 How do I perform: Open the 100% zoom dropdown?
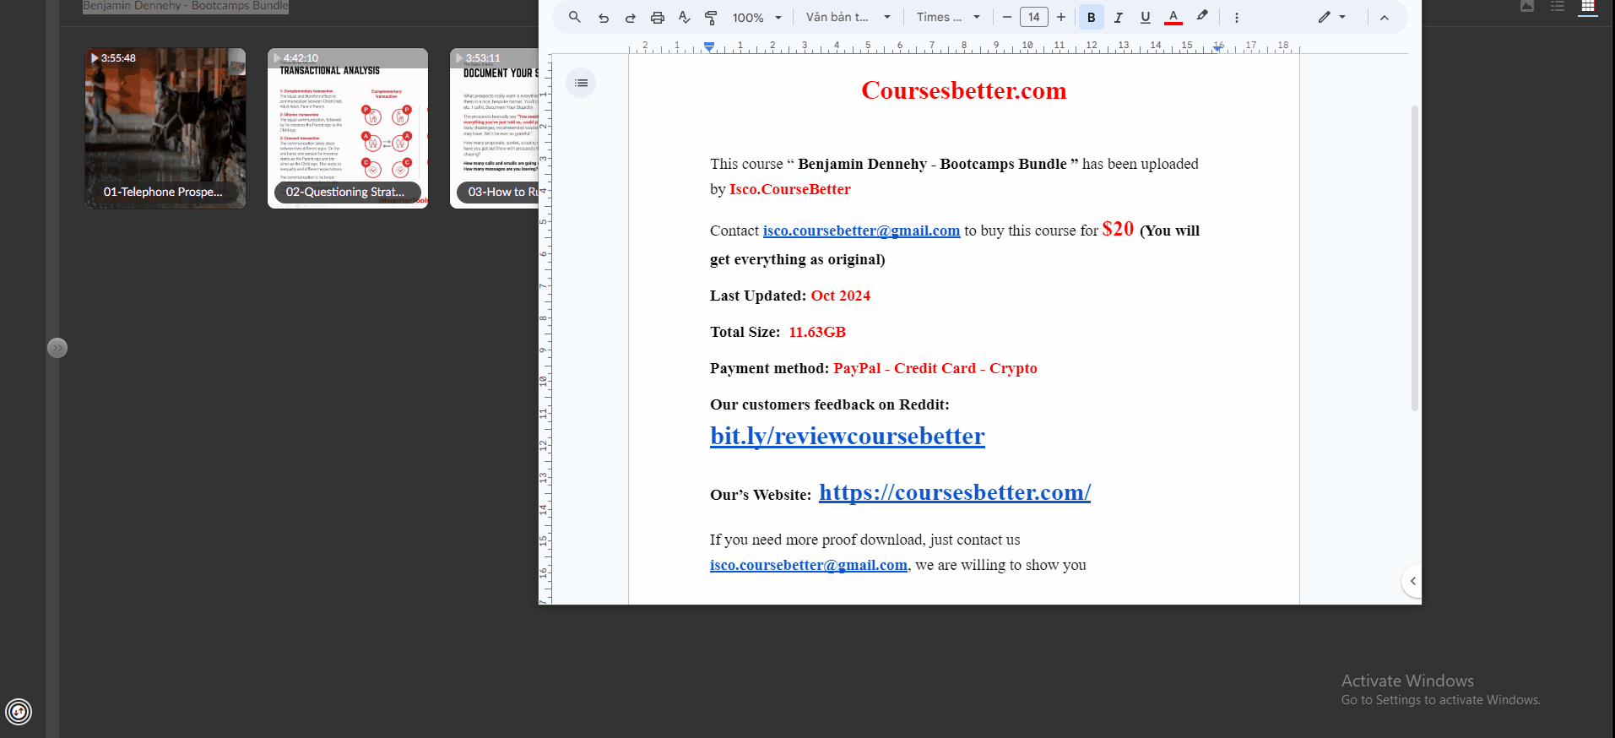(x=757, y=18)
